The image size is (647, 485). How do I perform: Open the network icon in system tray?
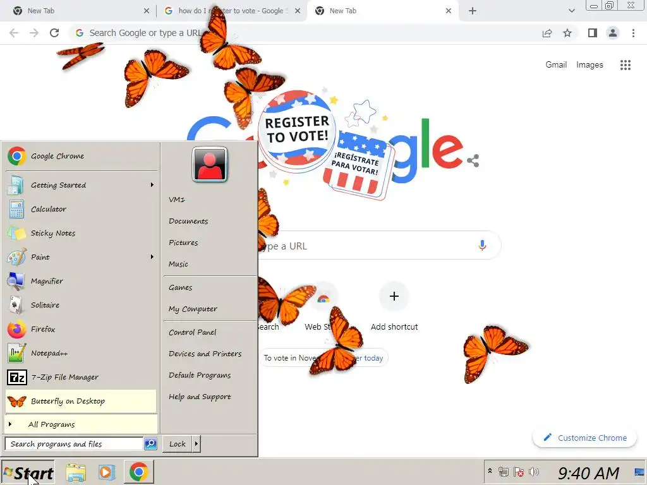point(503,472)
